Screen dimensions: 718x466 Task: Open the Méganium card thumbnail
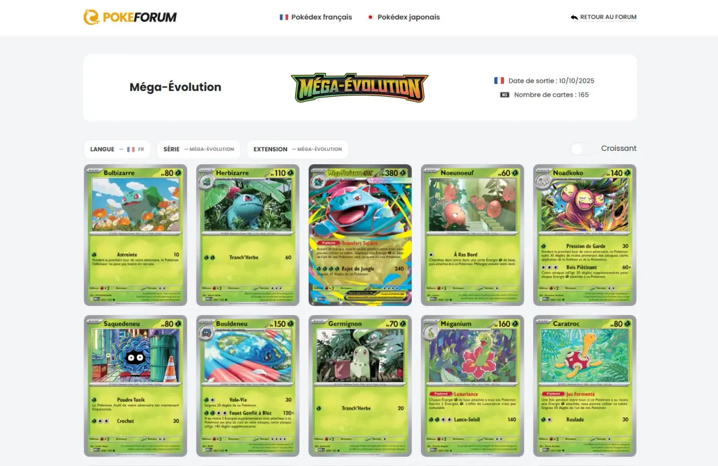pyautogui.click(x=472, y=386)
